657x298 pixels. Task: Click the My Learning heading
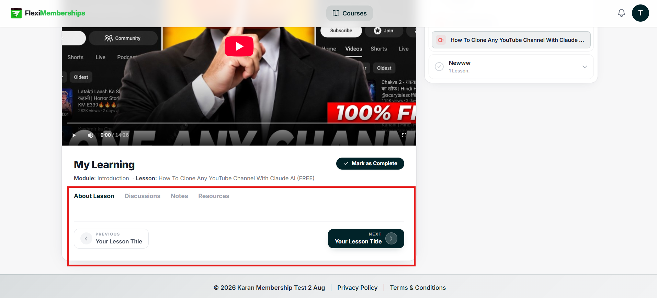(x=104, y=165)
